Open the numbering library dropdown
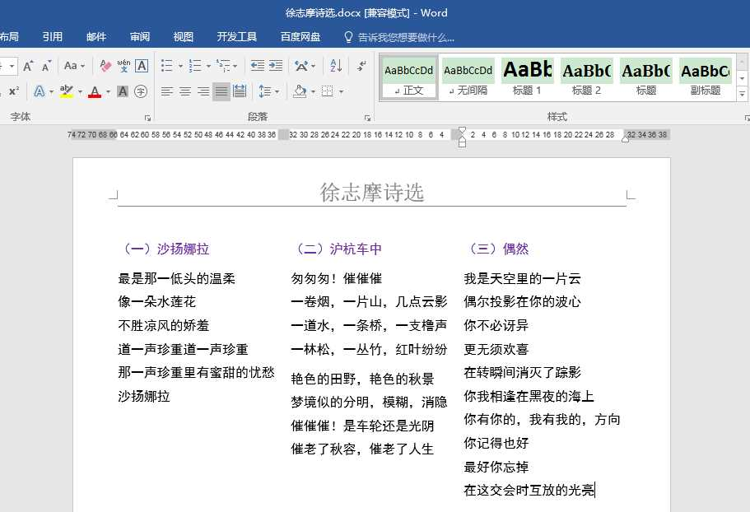 (208, 66)
